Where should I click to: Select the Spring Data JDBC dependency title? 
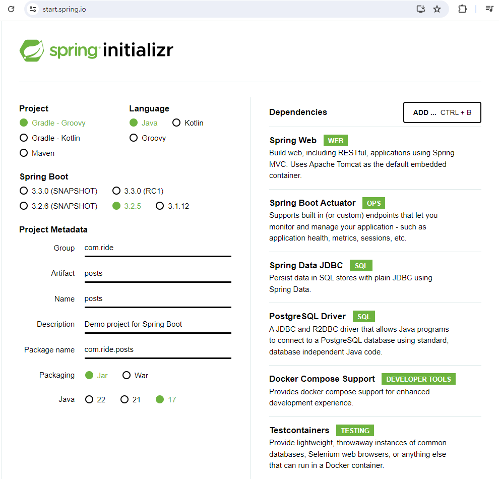306,265
